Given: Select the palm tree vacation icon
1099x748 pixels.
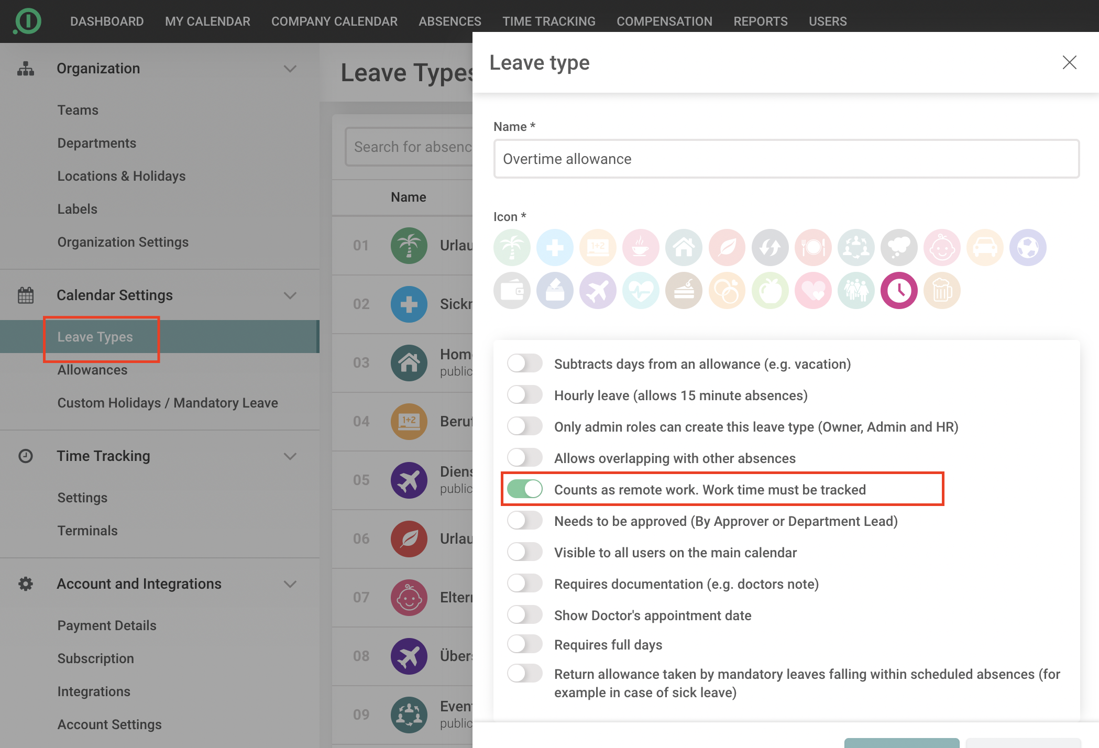Looking at the screenshot, I should pos(512,247).
